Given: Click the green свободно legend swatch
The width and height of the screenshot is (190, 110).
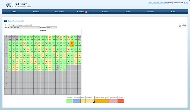Looking at the screenshot, I should (69, 101).
